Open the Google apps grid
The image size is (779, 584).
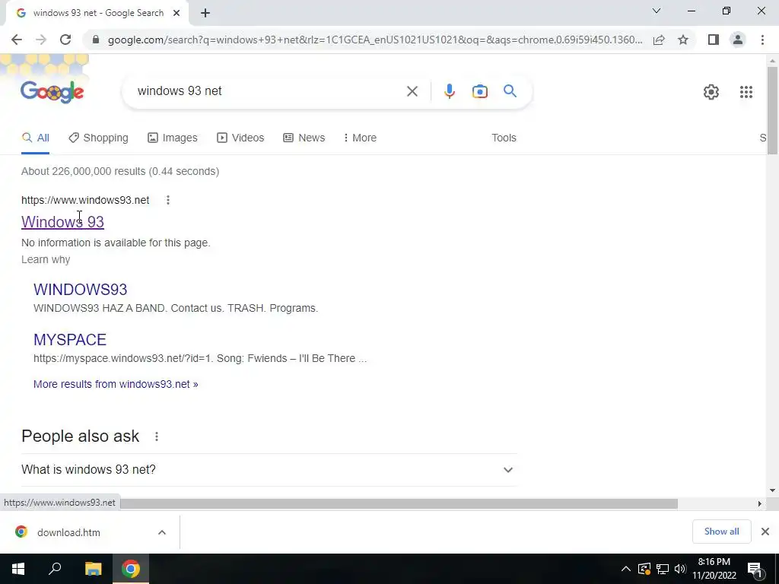tap(746, 92)
